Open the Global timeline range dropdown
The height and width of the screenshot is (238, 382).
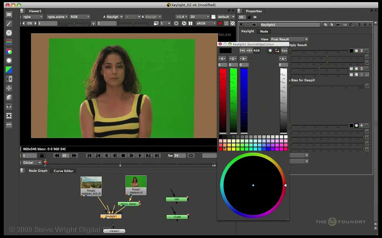tap(32, 163)
